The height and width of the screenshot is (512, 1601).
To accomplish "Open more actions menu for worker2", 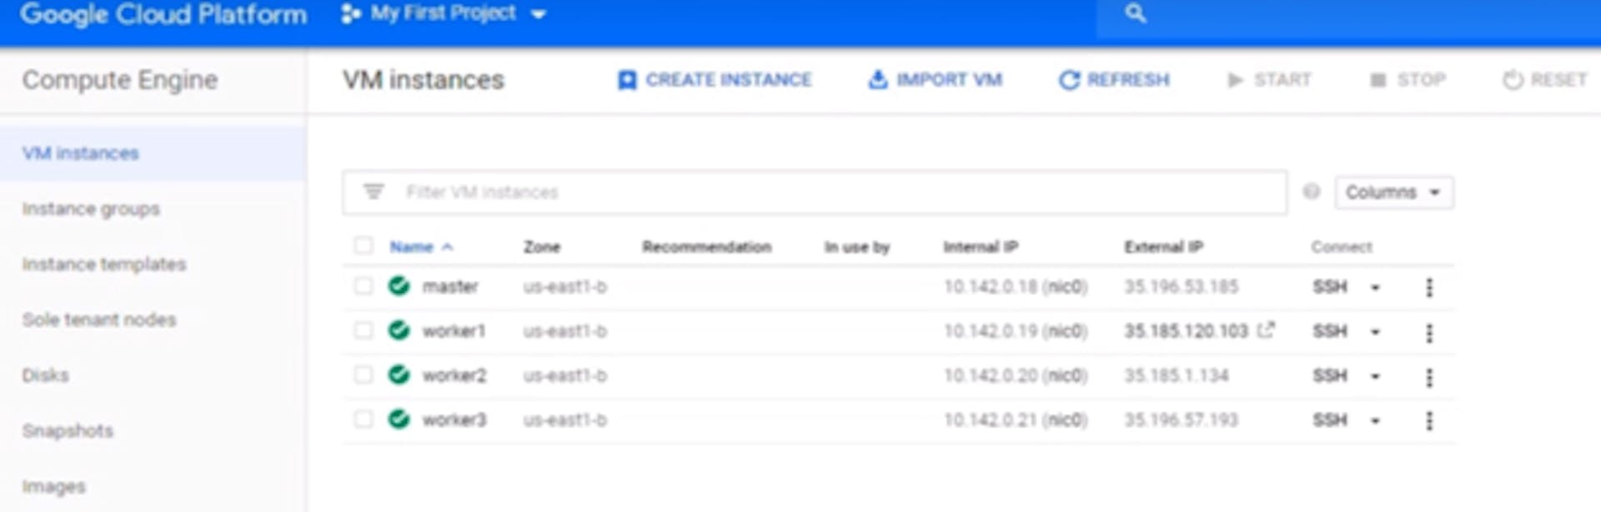I will (x=1429, y=376).
